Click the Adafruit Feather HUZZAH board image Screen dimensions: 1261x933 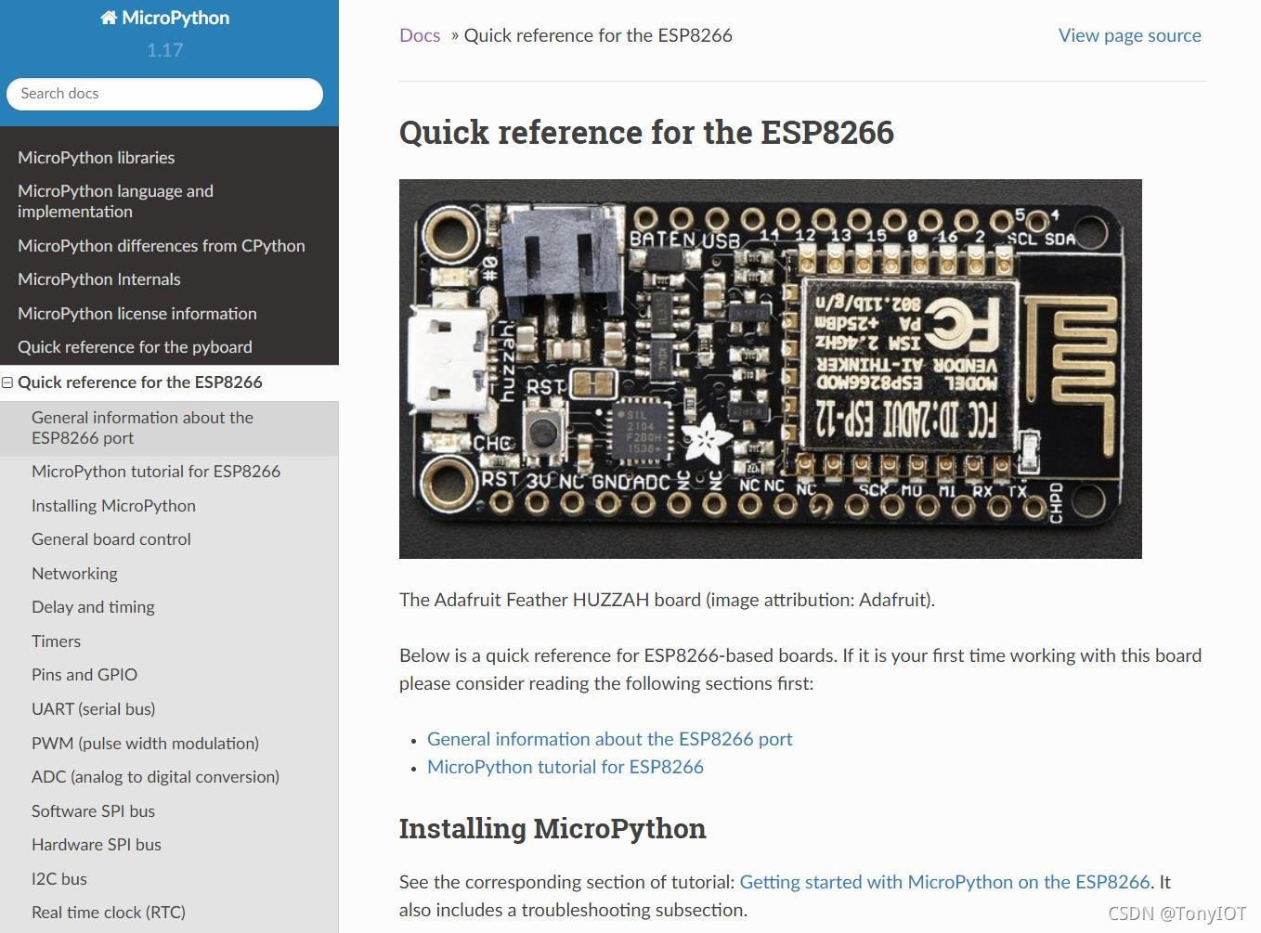771,369
